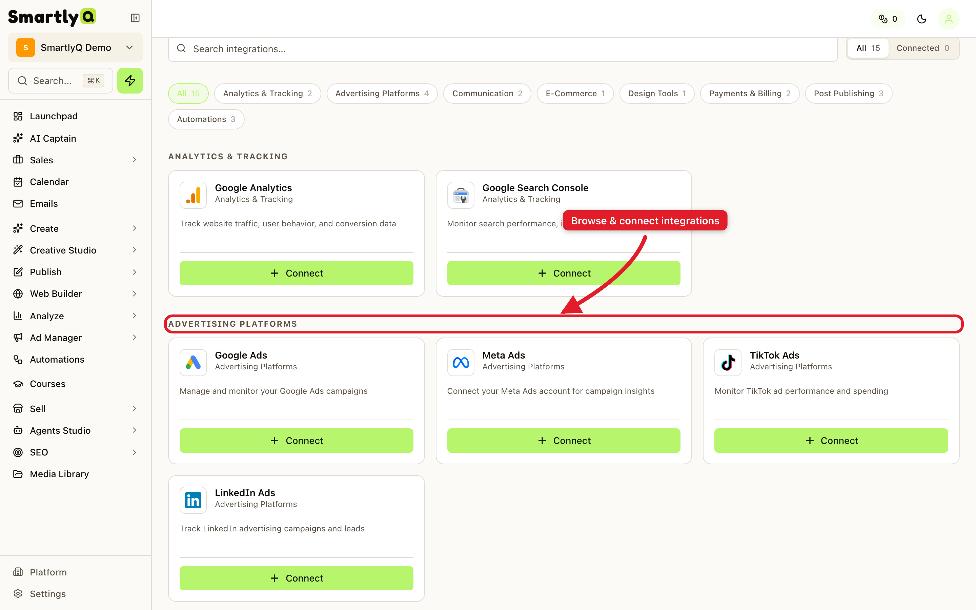The width and height of the screenshot is (976, 610).
Task: Connect Google Analytics integration
Action: point(297,273)
